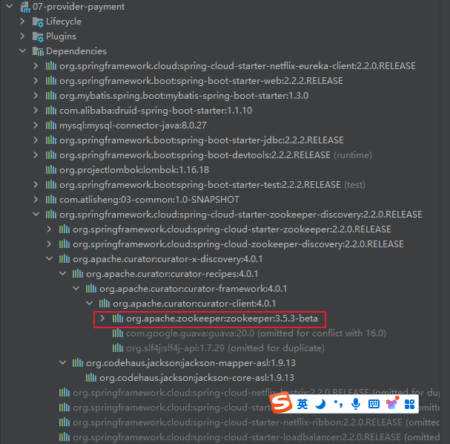Select mysql-connector-java:8.0.27 dependency

click(133, 125)
